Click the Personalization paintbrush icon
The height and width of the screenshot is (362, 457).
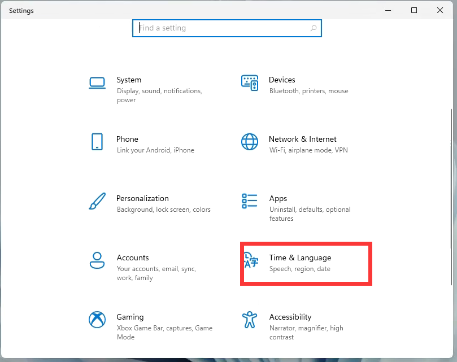click(97, 201)
